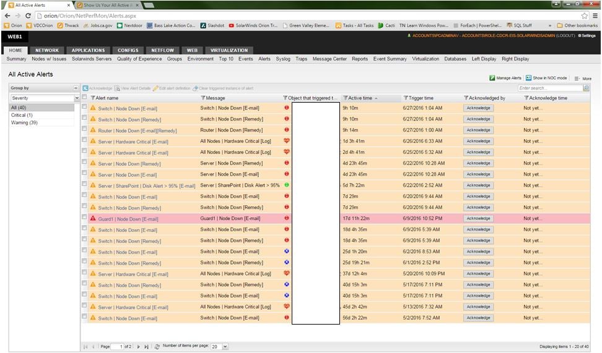Open Other bookmarks folder
The height and width of the screenshot is (353, 602).
[x=577, y=26]
